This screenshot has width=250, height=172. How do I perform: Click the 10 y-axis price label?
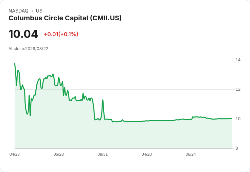click(238, 119)
